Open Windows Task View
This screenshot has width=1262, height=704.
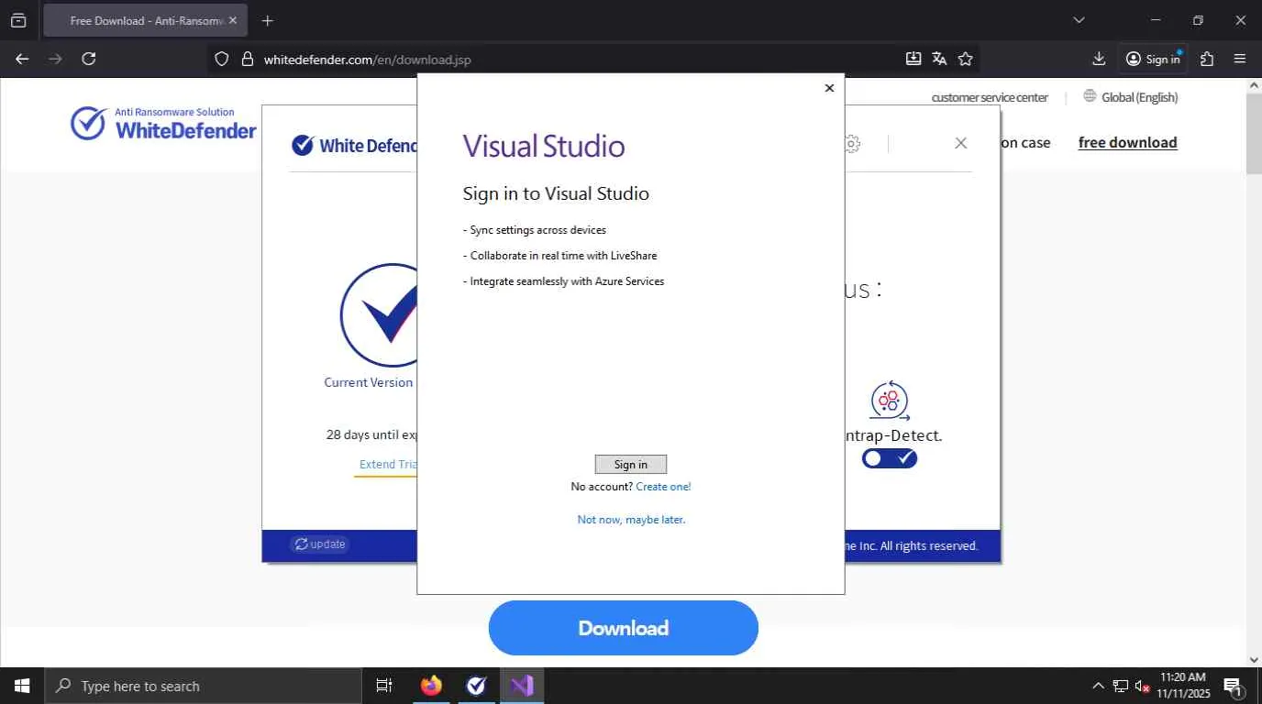384,686
